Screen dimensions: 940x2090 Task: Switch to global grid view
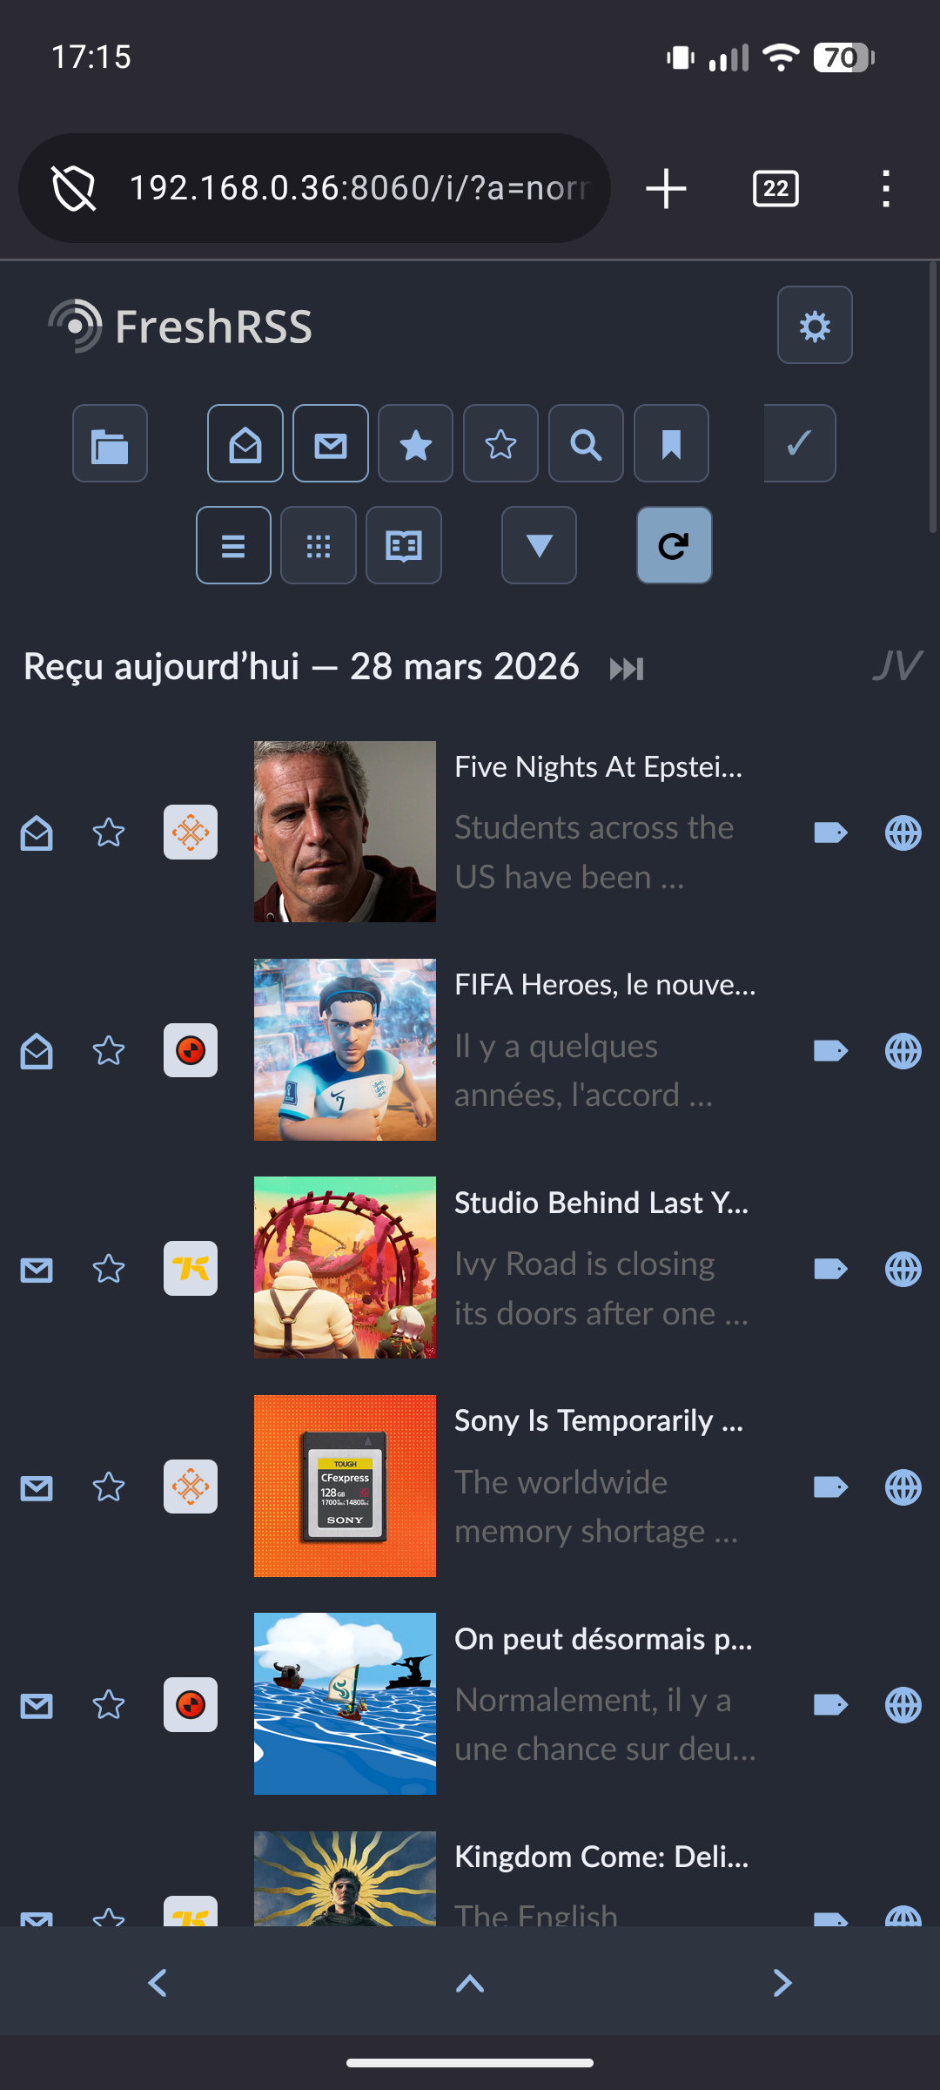click(319, 546)
